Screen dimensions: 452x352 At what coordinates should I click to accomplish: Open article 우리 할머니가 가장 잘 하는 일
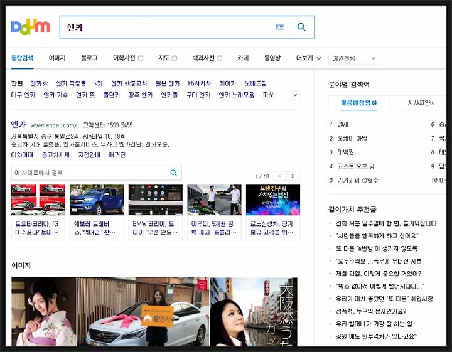click(374, 324)
